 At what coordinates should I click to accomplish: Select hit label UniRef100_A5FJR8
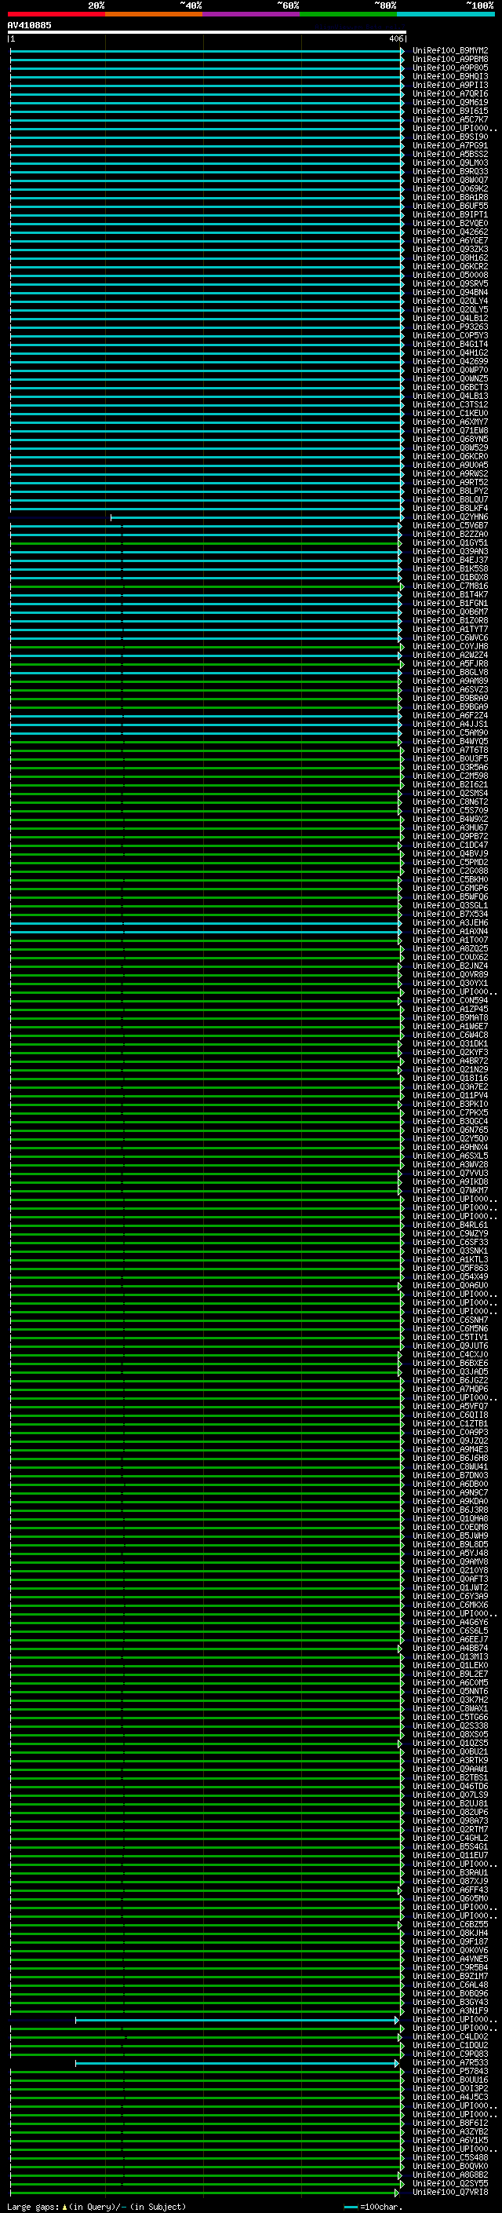pyautogui.click(x=450, y=664)
